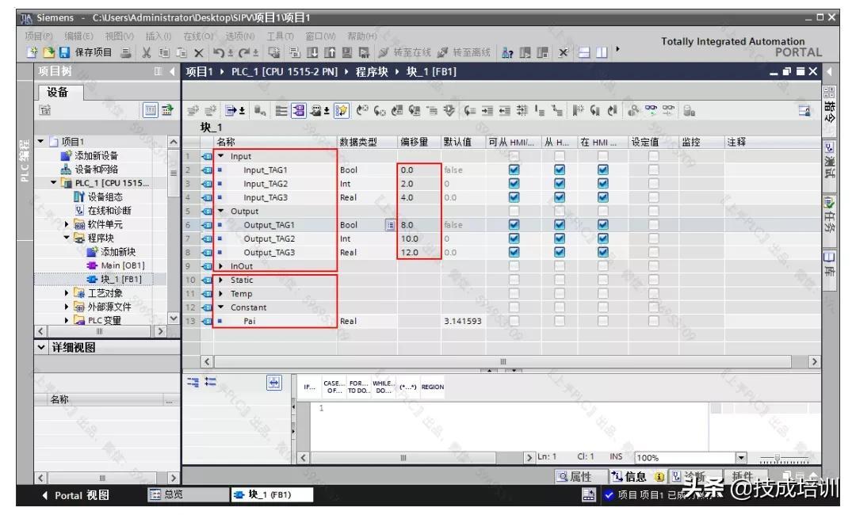The height and width of the screenshot is (515, 856).
Task: Click the interface table horizontal scrollbar
Action: [503, 361]
